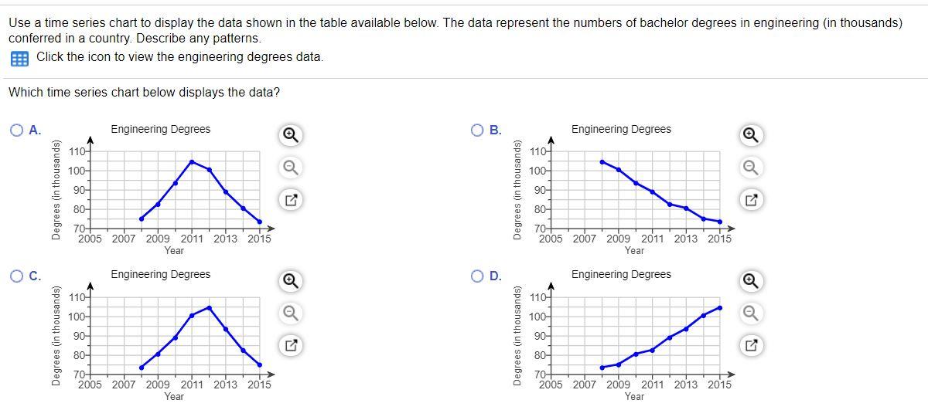Open the engineering degrees data table icon

pos(20,58)
